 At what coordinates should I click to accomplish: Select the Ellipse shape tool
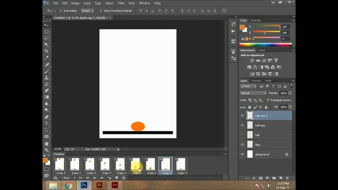[x=46, y=137]
